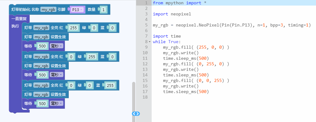This screenshot has width=316, height=122.
Task: Open millisecond unit dropdown in second wait block
Action: coord(56,75)
